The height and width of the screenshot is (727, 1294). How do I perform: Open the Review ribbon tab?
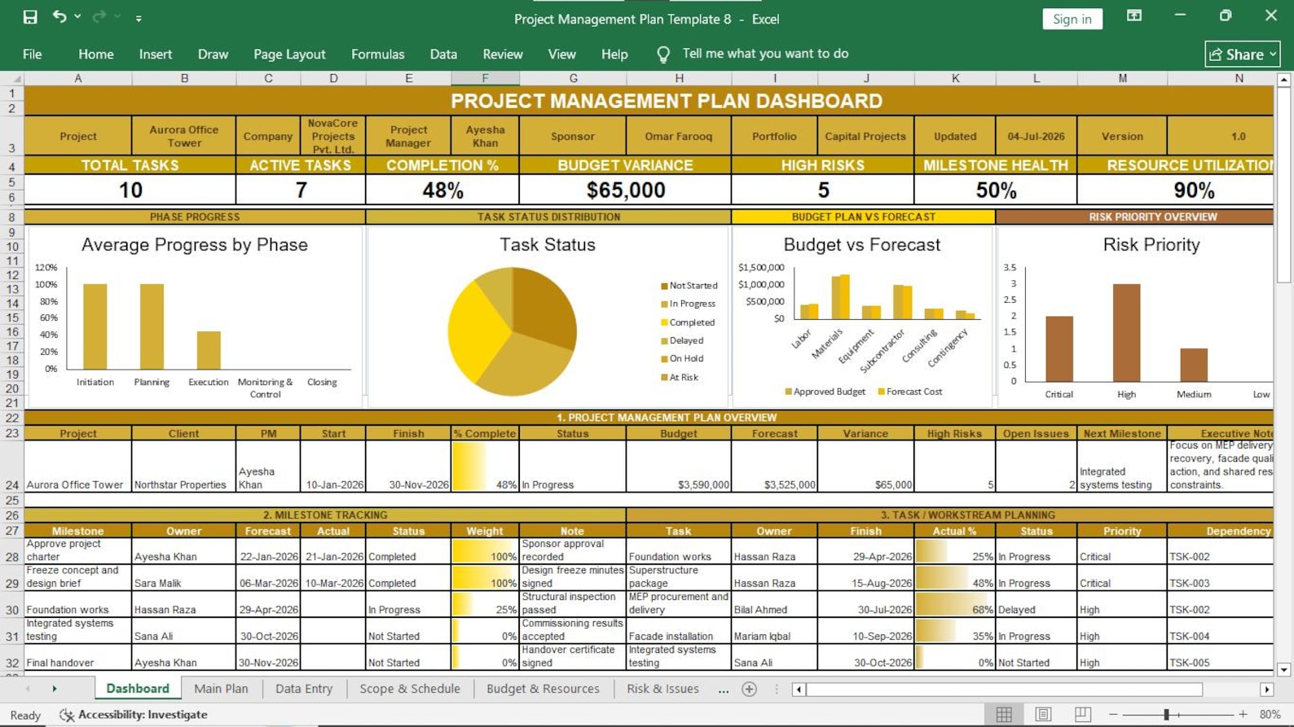503,54
